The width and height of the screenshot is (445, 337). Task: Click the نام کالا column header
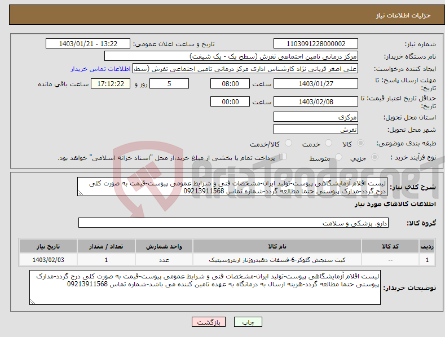(x=277, y=246)
